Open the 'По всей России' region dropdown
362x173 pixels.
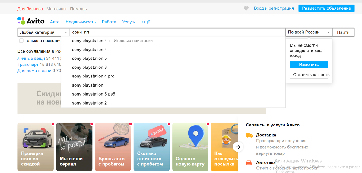[309, 32]
